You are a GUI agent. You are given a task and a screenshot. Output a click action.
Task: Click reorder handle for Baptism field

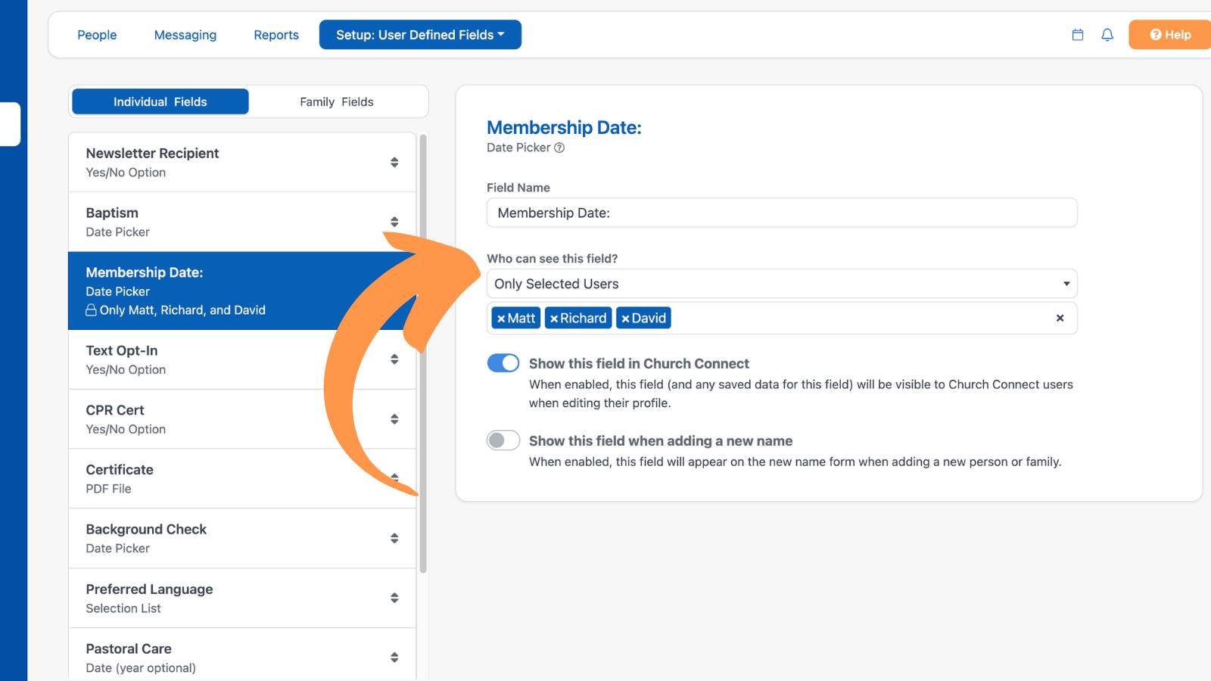(394, 222)
